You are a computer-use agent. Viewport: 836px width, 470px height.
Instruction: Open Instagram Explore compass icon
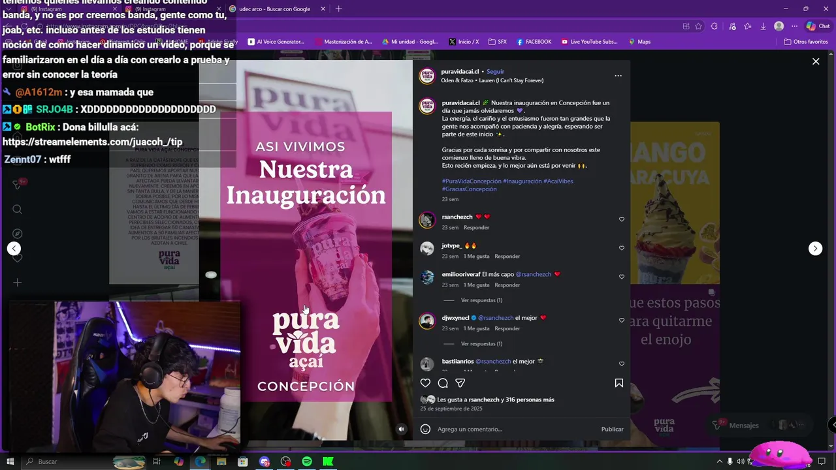pos(18,234)
